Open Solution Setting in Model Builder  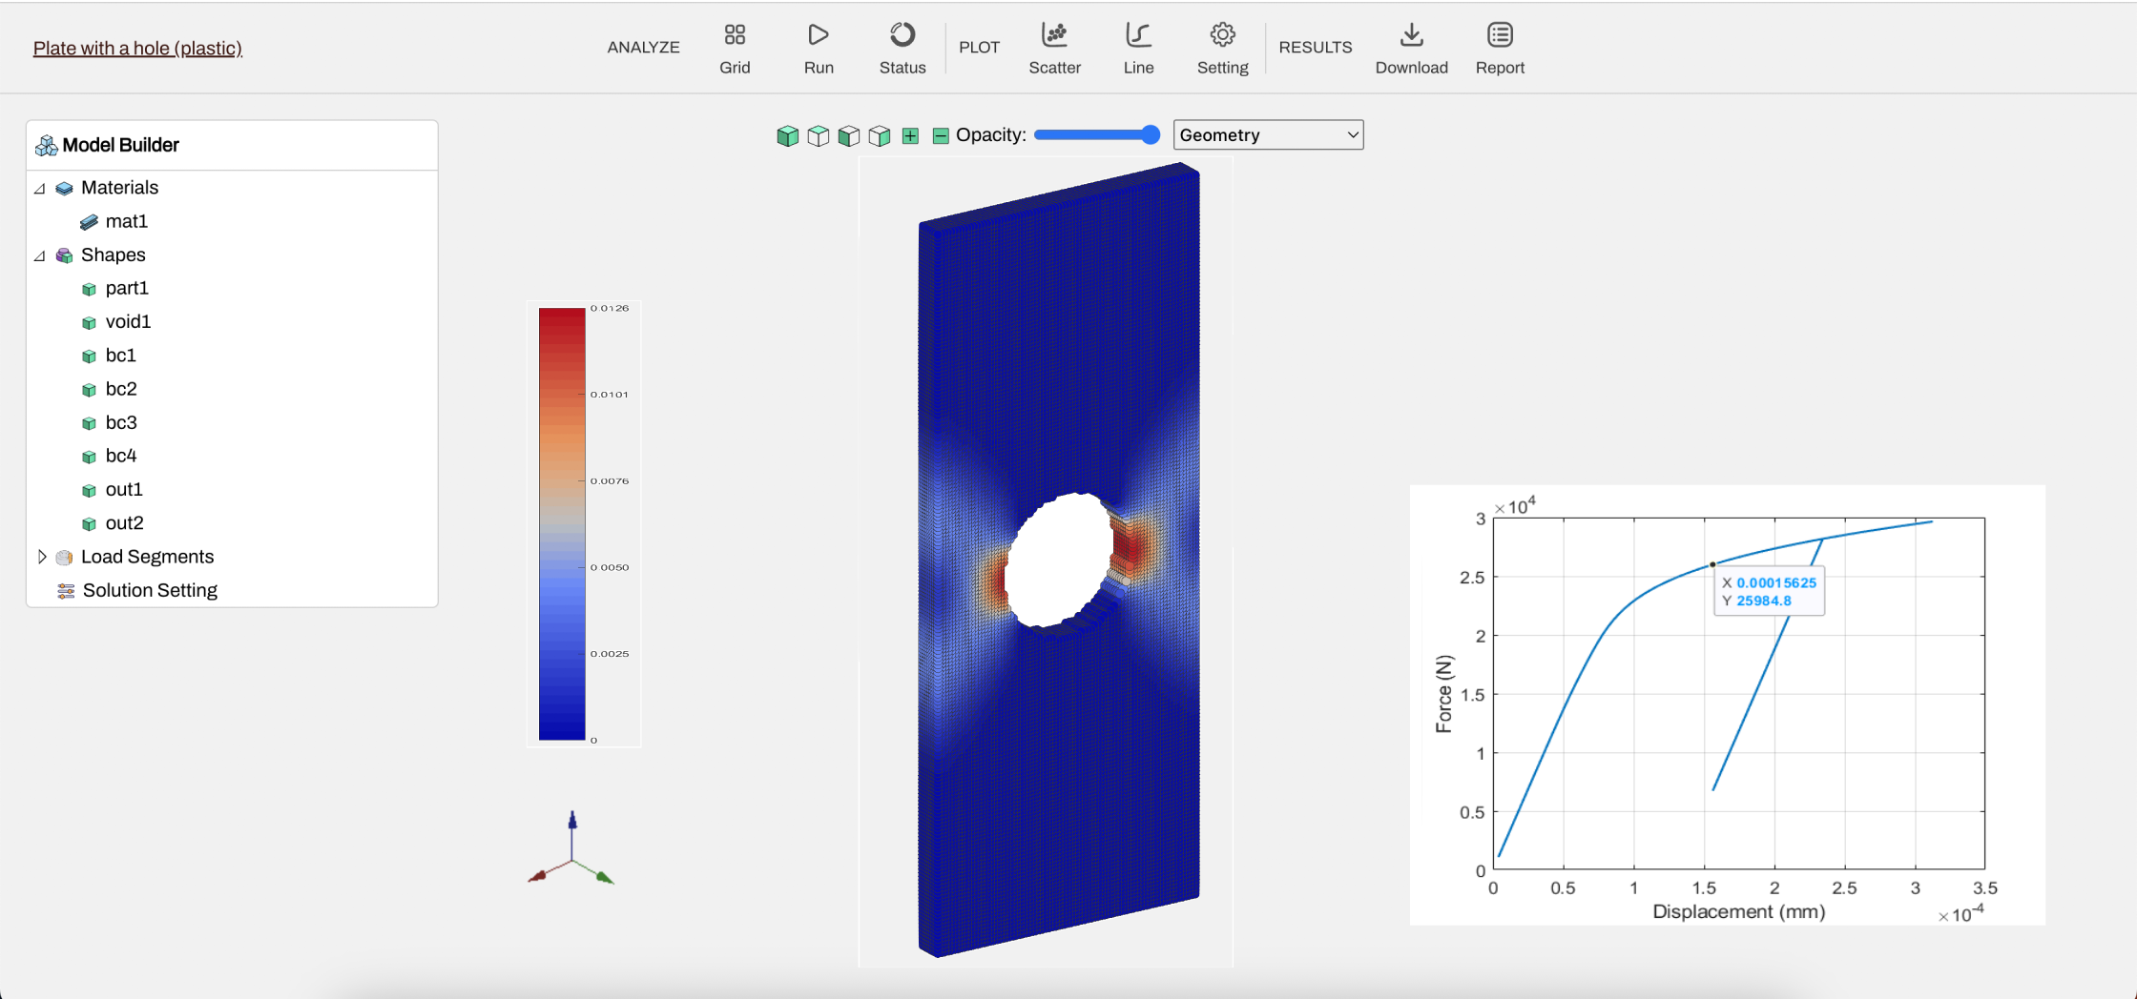150,590
